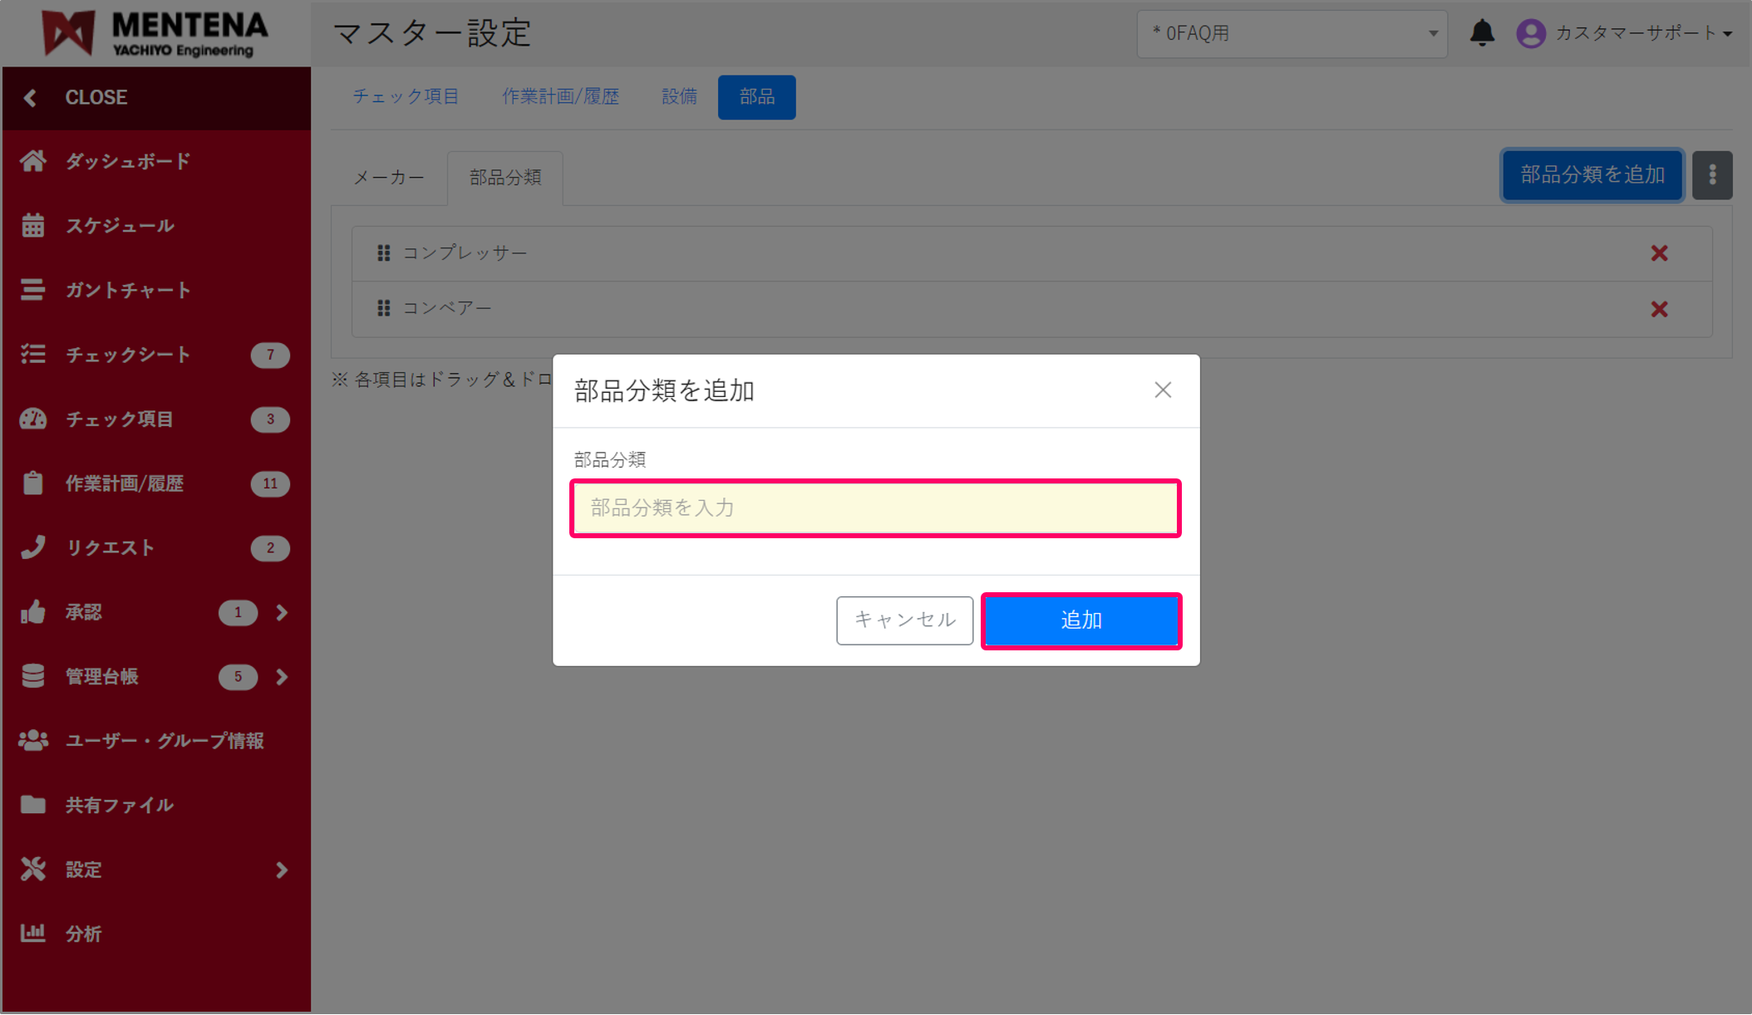Viewport: 1752px width, 1015px height.
Task: Open the 分析 analysis page
Action: [x=82, y=934]
